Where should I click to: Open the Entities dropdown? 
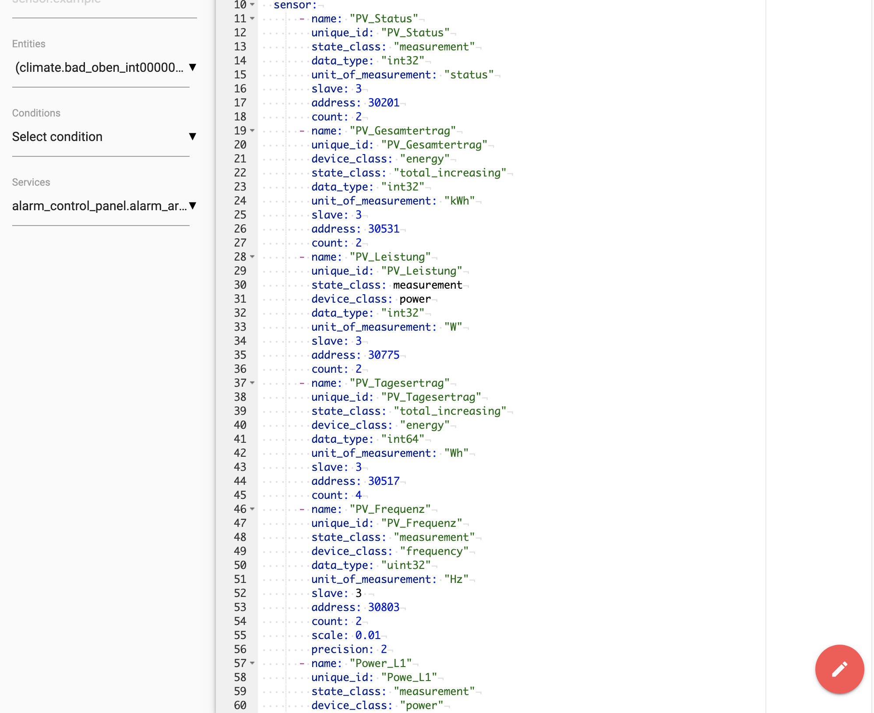click(x=193, y=67)
